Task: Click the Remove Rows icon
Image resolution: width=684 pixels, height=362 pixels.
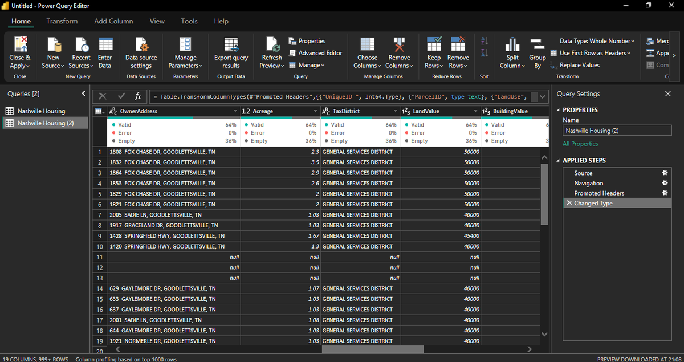Action: pos(458,44)
